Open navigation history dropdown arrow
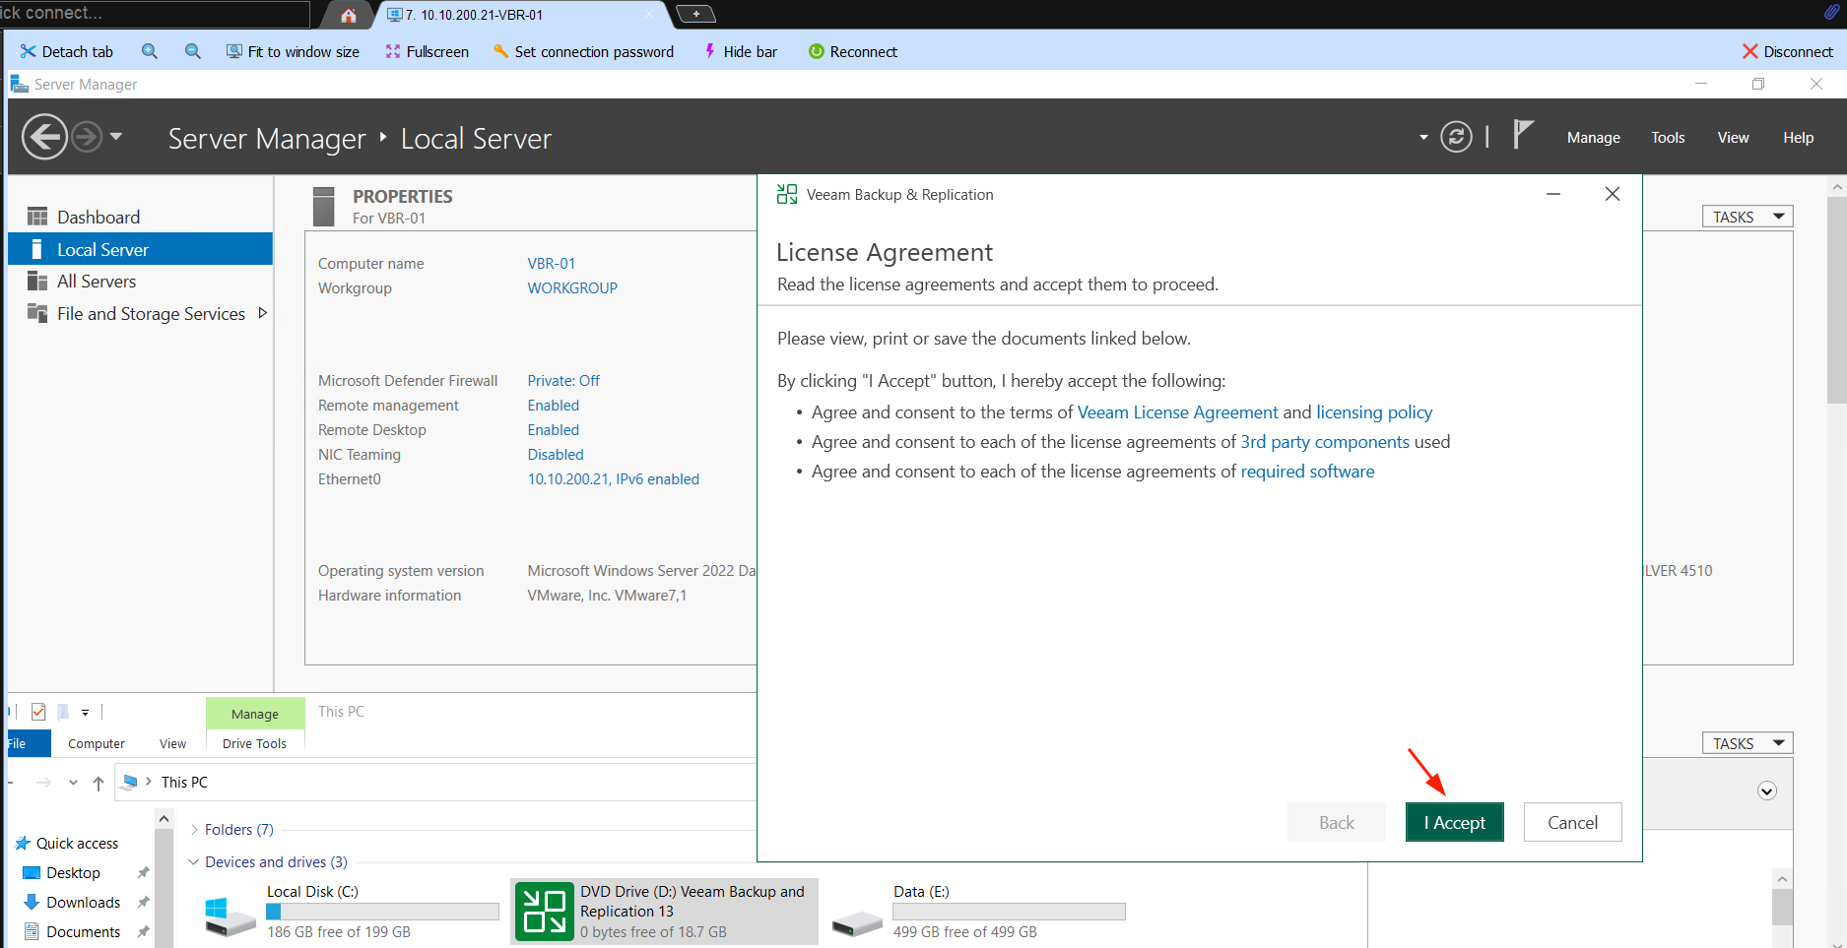The height and width of the screenshot is (948, 1847). 116,137
